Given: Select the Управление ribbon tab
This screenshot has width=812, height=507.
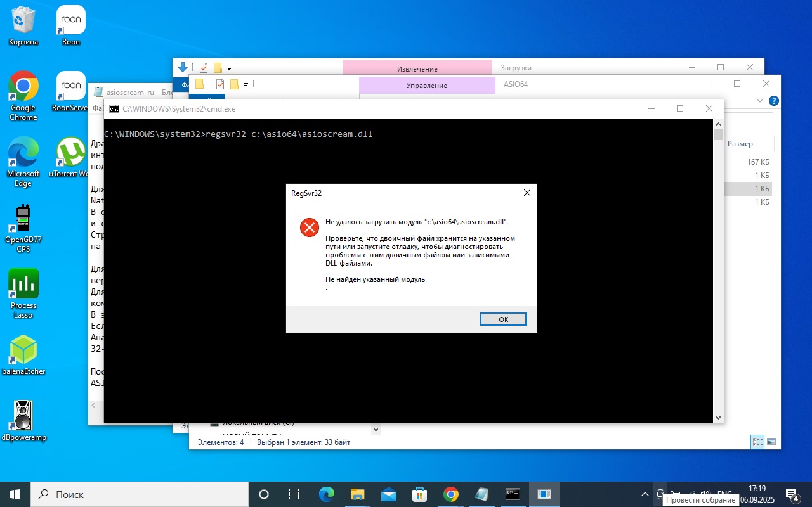Looking at the screenshot, I should click(x=426, y=85).
